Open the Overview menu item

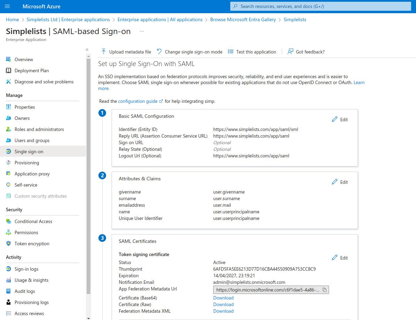[x=24, y=59]
